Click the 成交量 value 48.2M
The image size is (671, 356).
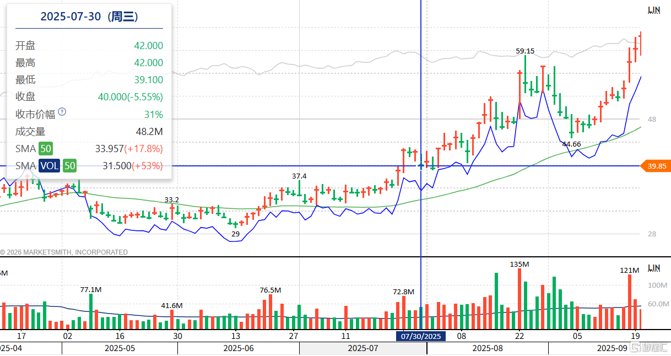pos(149,132)
